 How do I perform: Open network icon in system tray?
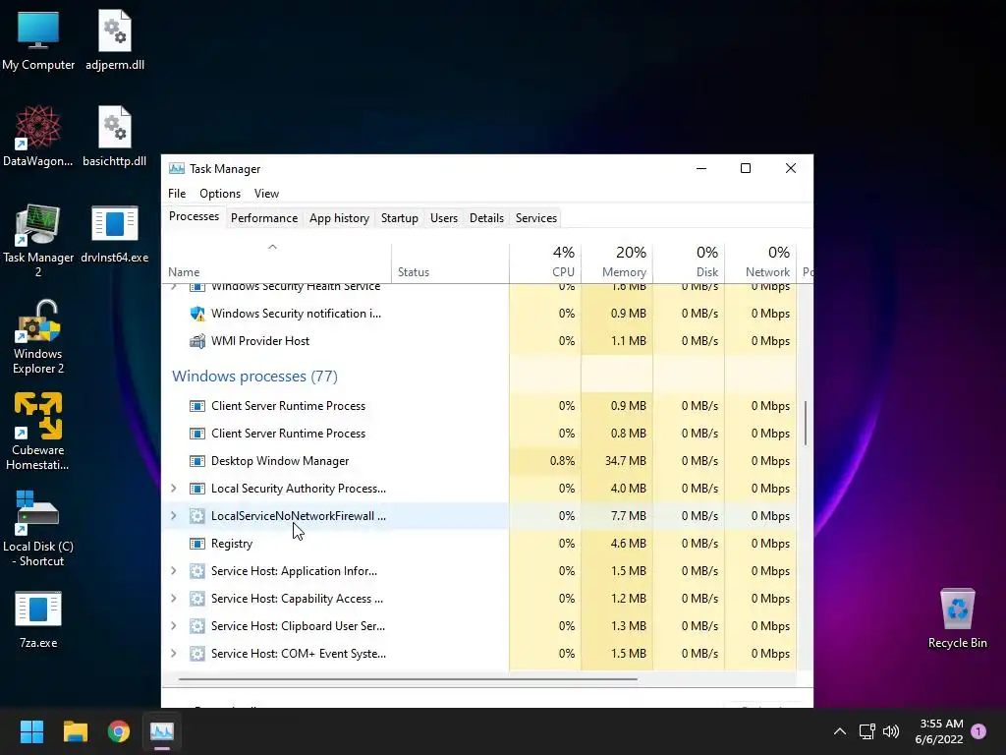(866, 731)
